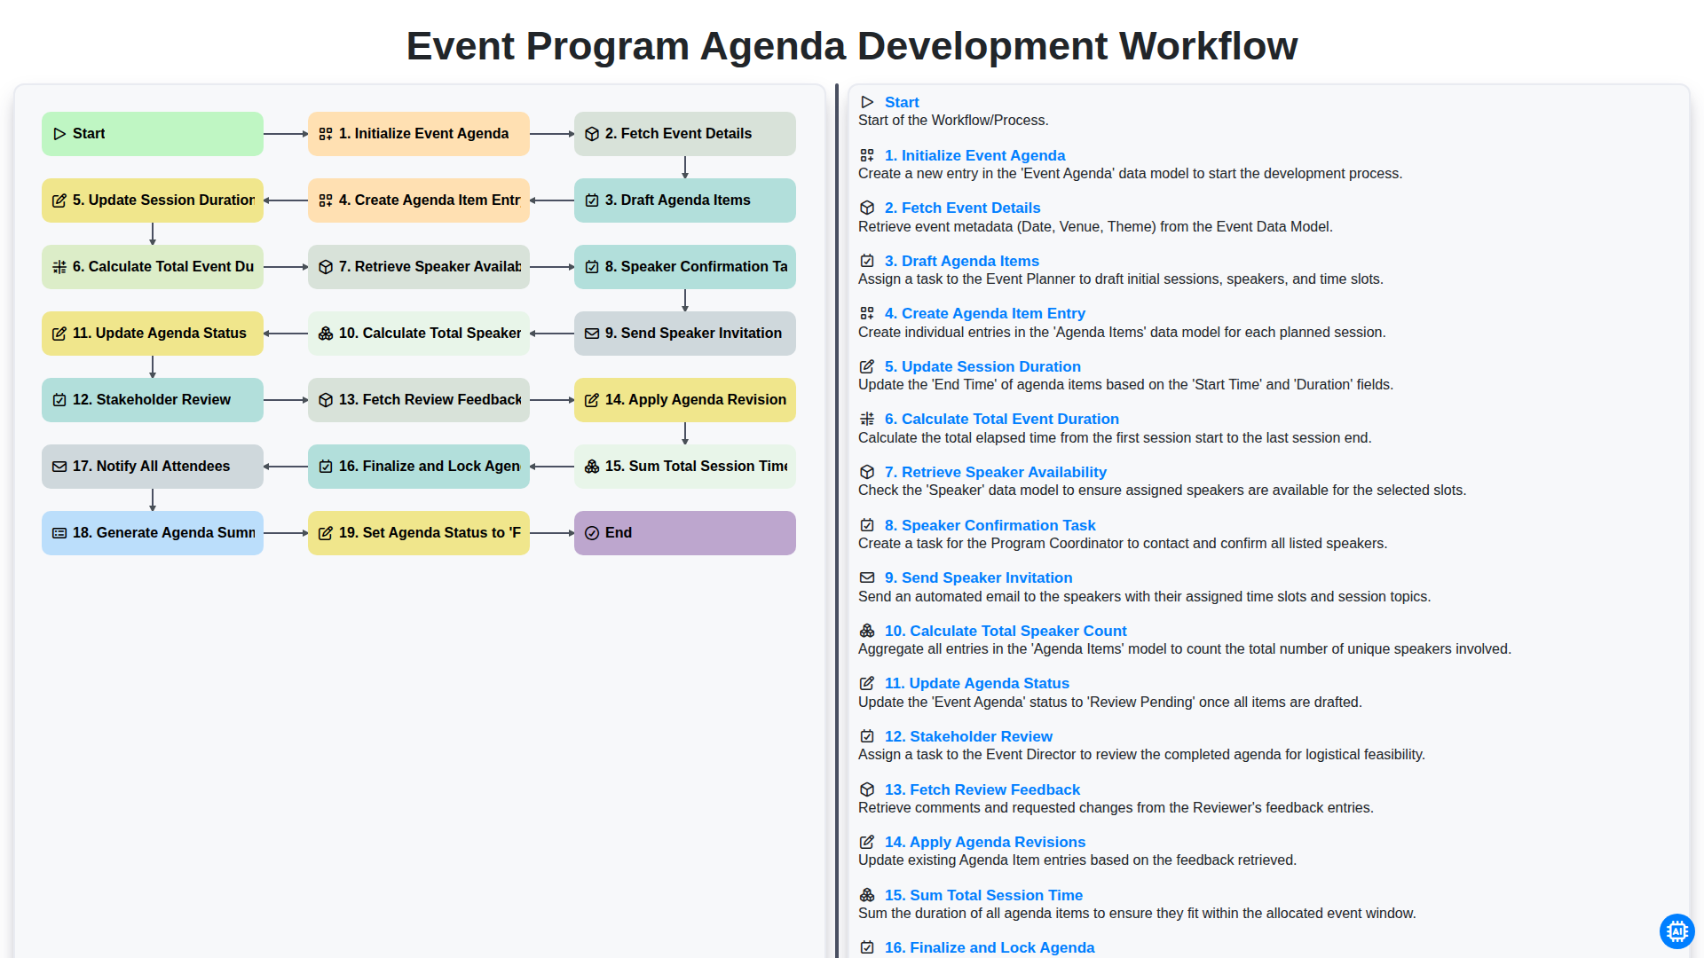Click the grid-plus icon in Create Agenda Item Entry node

(326, 200)
